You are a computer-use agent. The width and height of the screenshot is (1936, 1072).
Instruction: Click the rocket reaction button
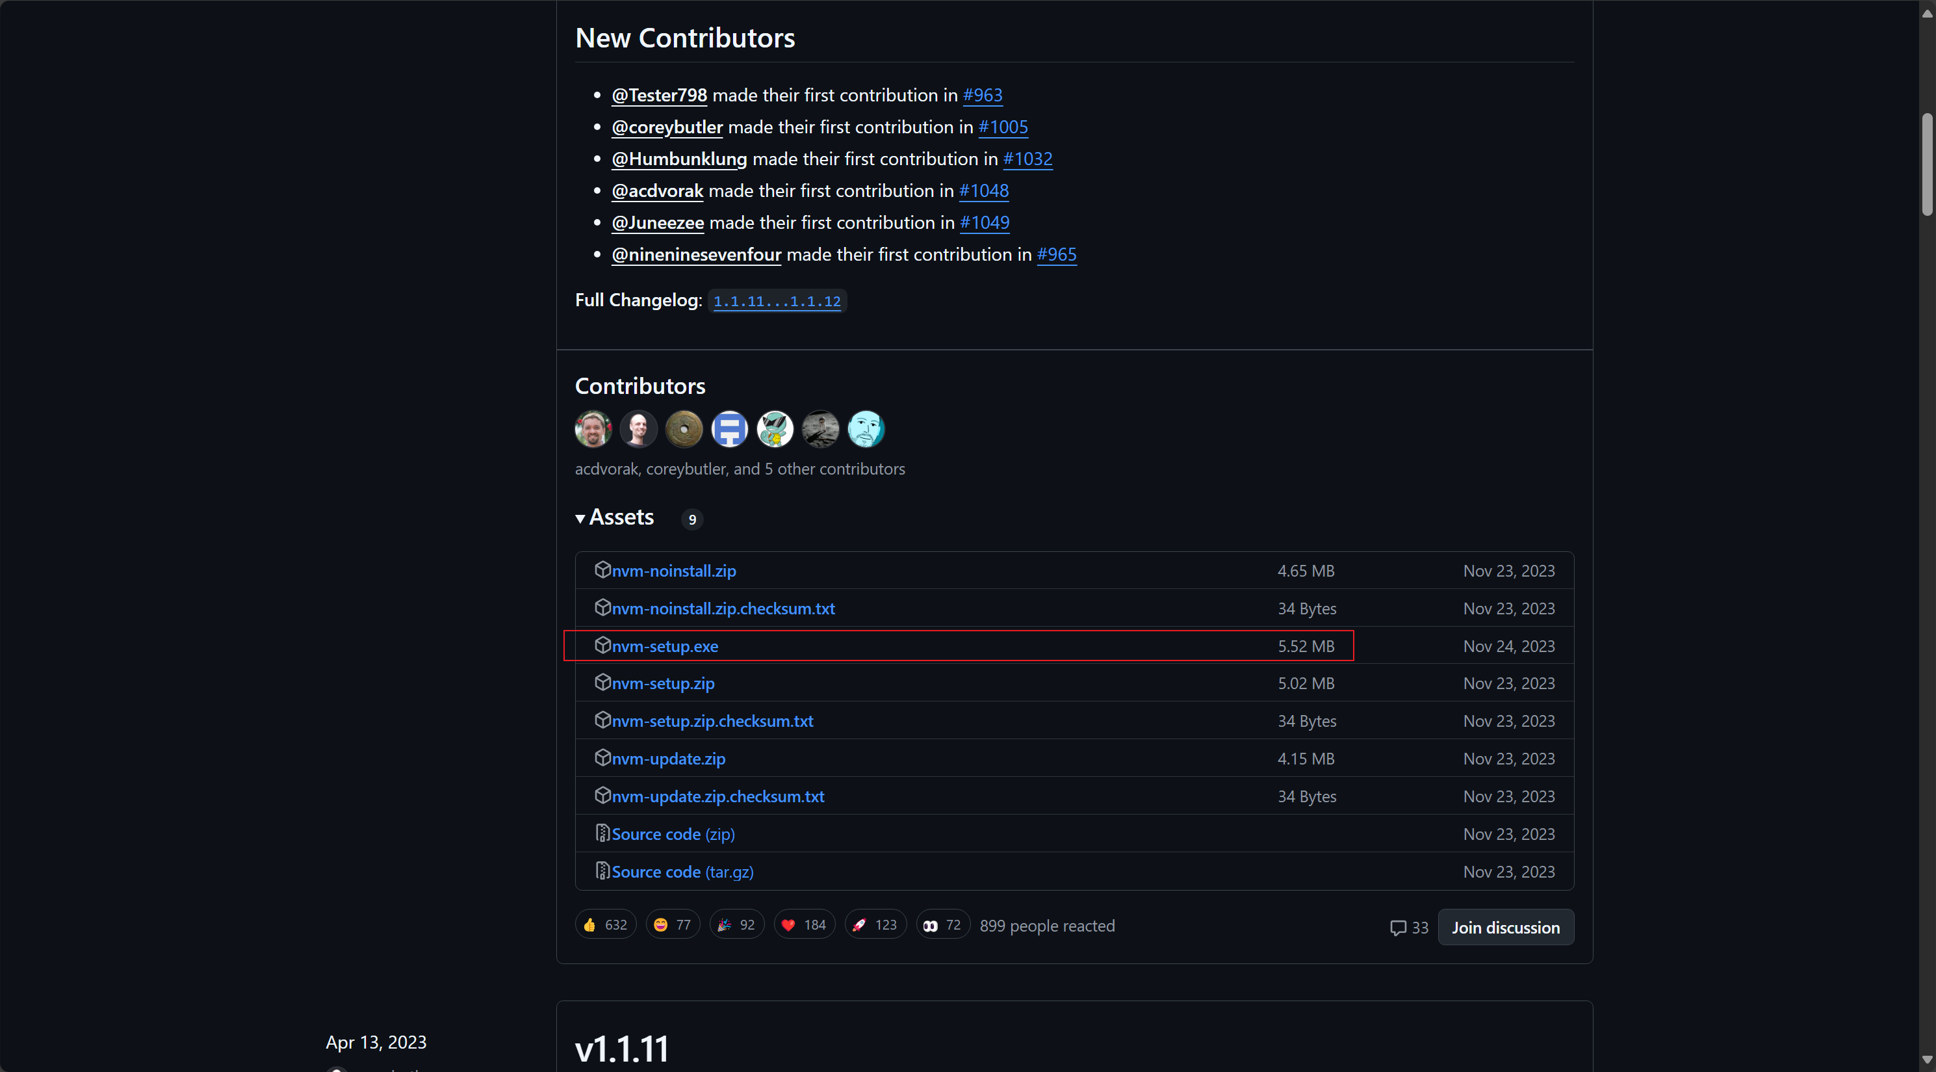(x=875, y=924)
